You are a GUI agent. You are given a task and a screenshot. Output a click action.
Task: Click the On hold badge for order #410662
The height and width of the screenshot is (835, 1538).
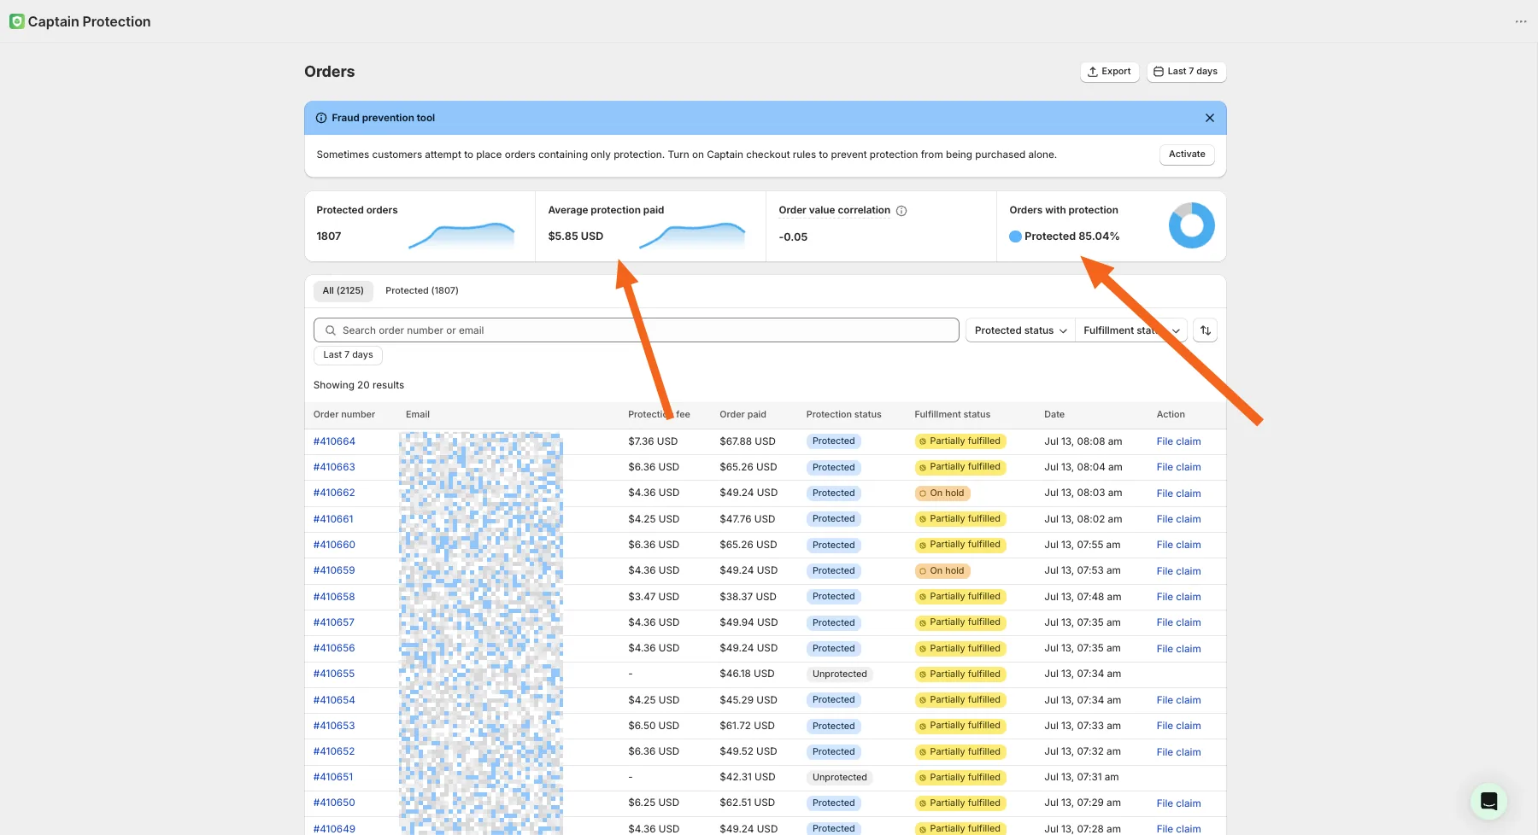[x=942, y=493]
